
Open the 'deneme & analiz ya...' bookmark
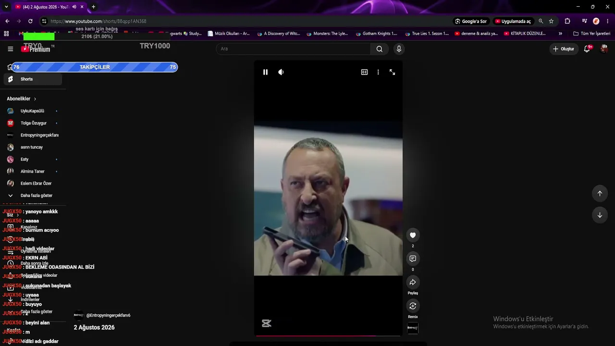tap(476, 34)
